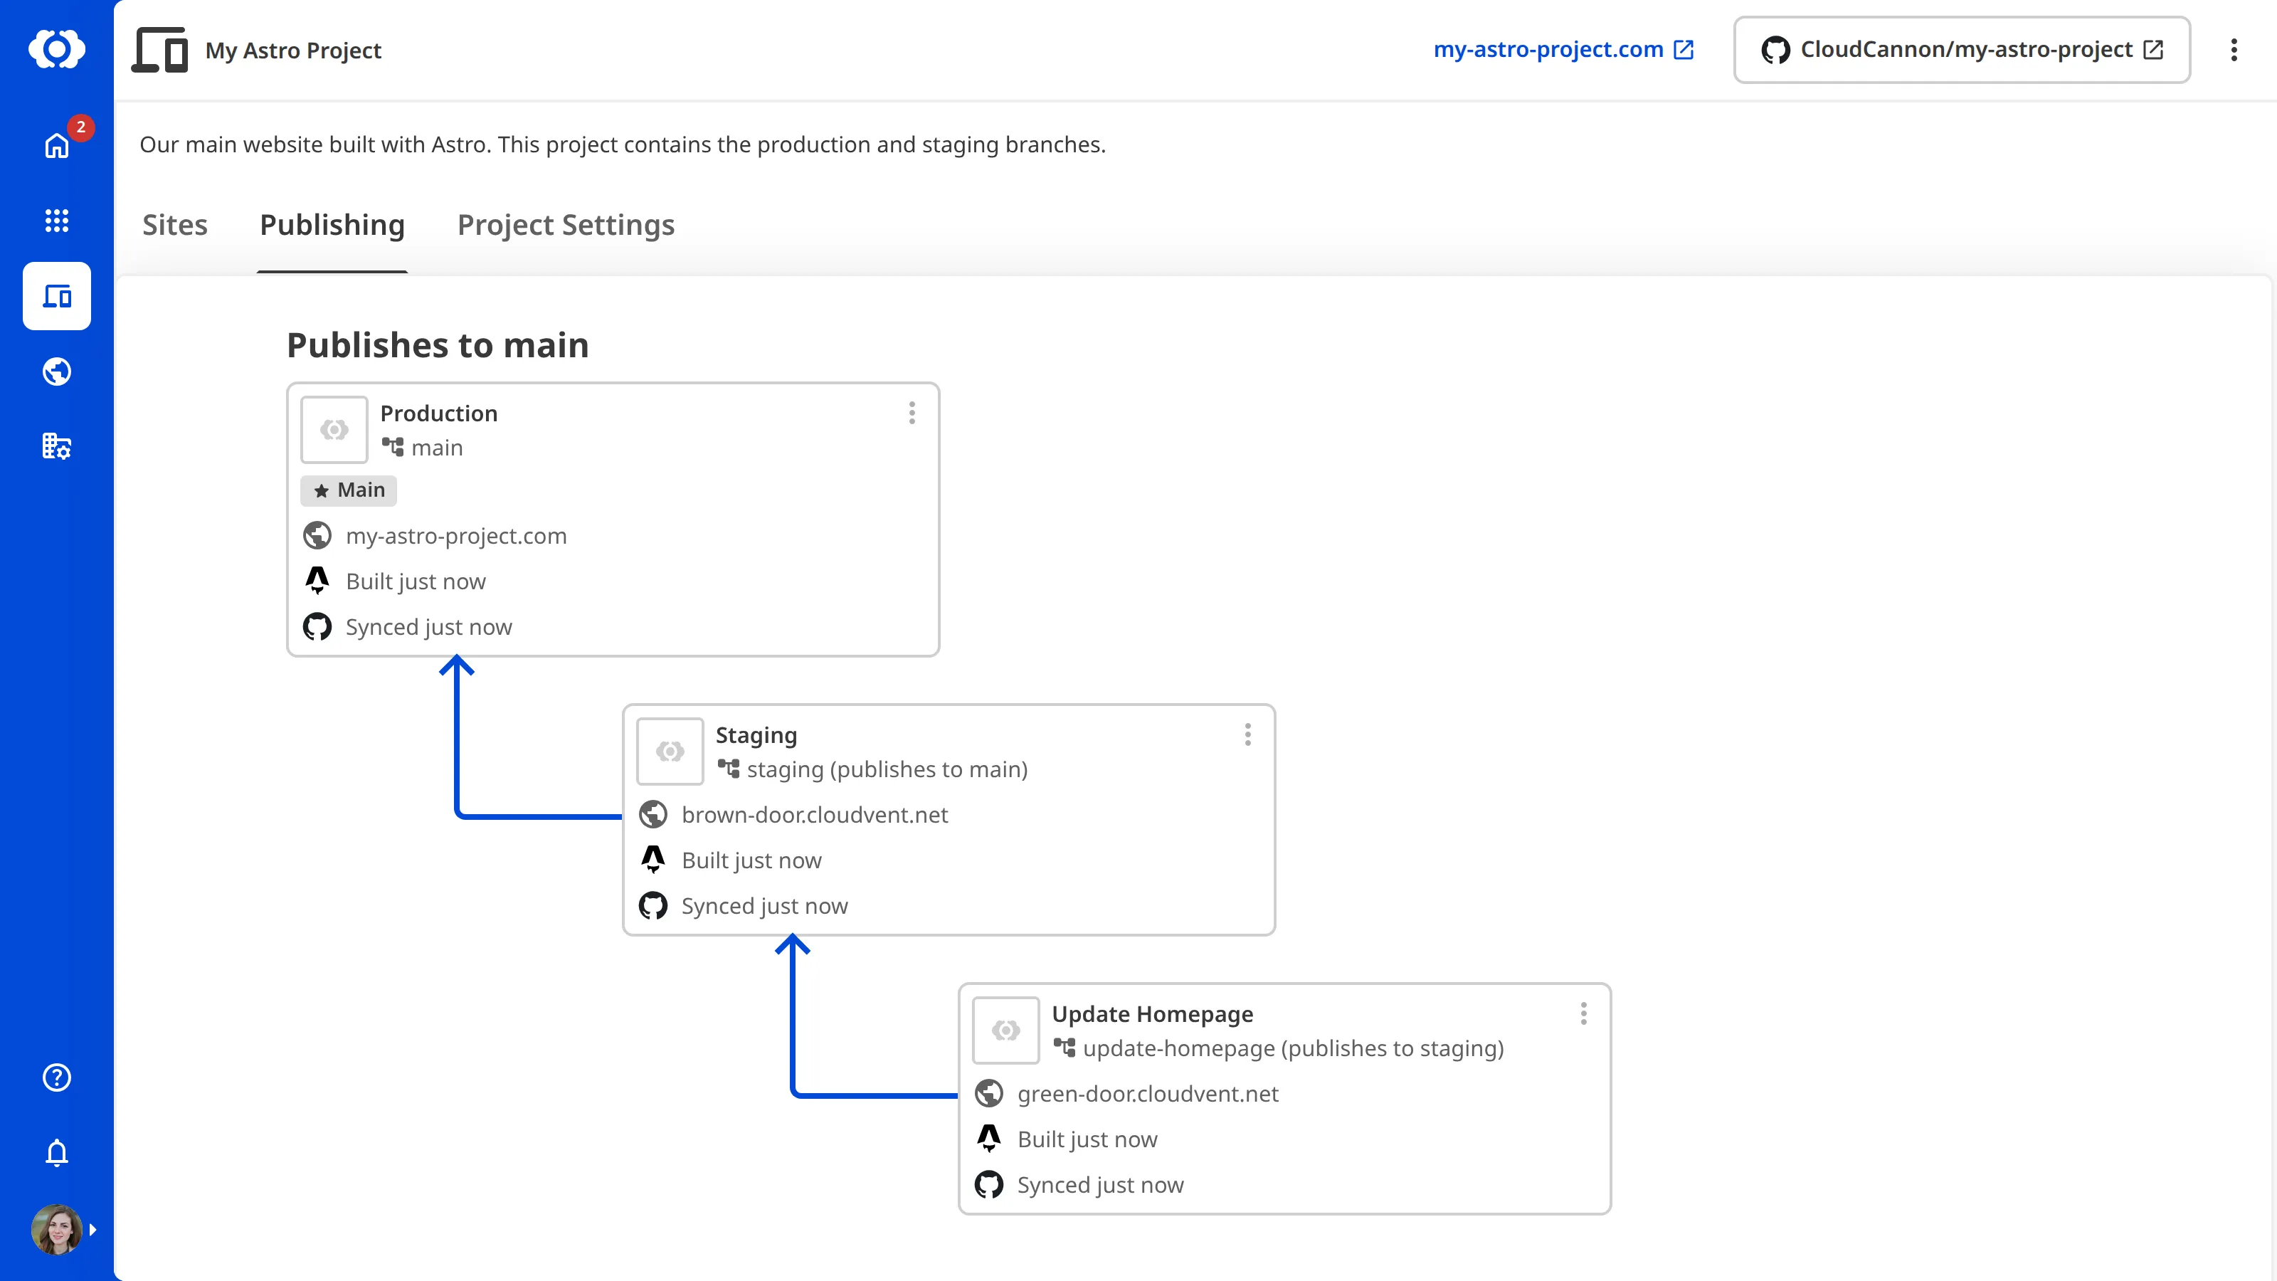Screen dimensions: 2277x1281
Task: Click 'Synced just now' in Update Homepage card
Action: pos(1101,1185)
